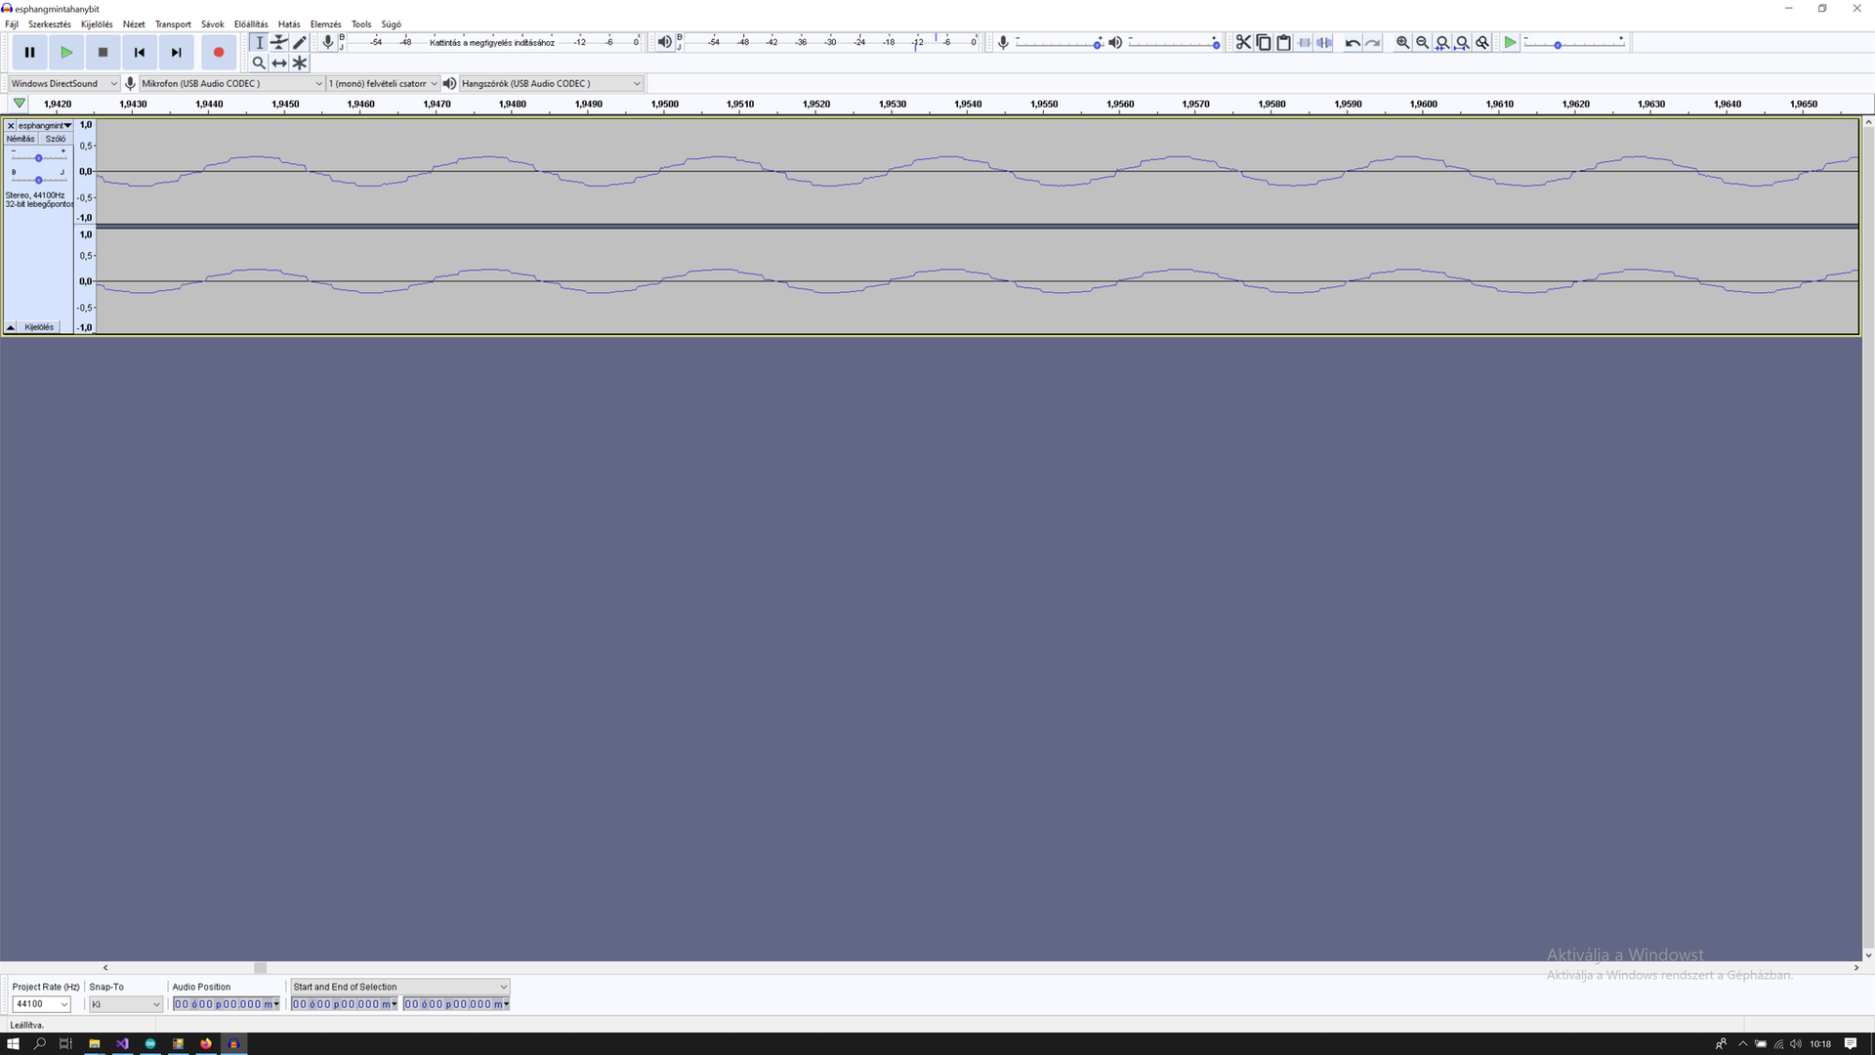1875x1055 pixels.
Task: Open the Hatás menu
Action: click(x=289, y=24)
